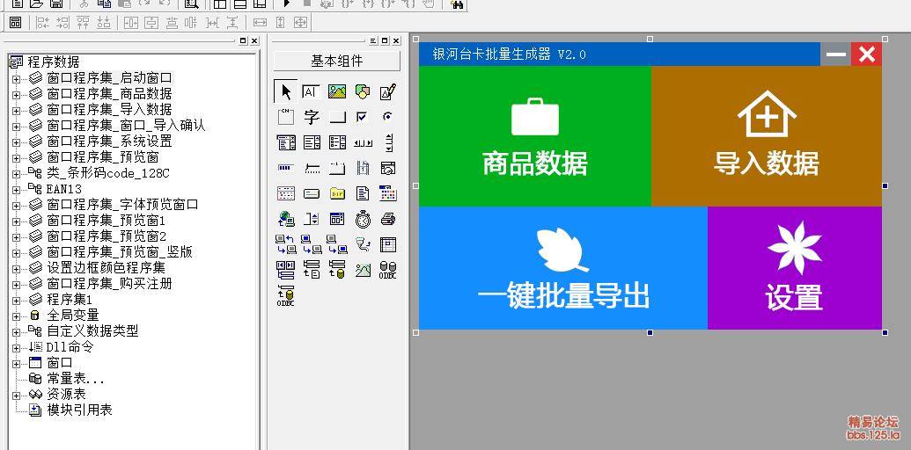Pick the printer component icon

[388, 219]
